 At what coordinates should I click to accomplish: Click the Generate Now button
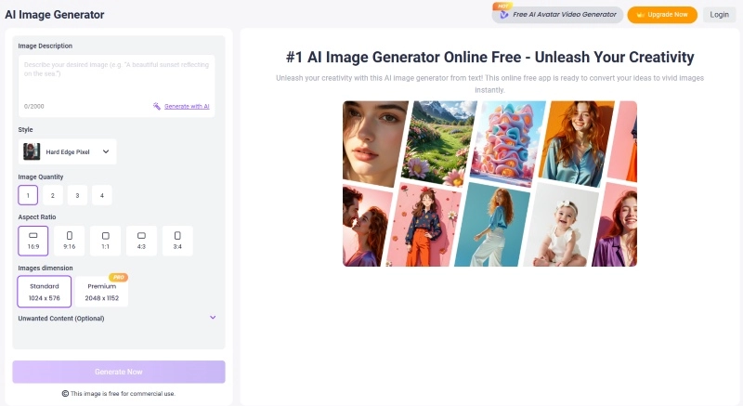click(119, 372)
